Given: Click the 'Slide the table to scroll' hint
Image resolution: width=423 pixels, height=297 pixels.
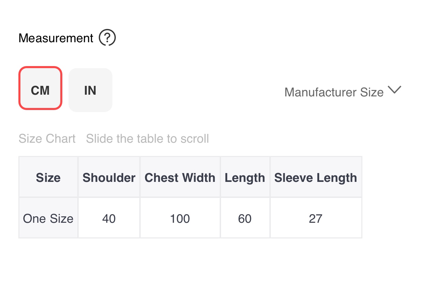Looking at the screenshot, I should coord(147,139).
